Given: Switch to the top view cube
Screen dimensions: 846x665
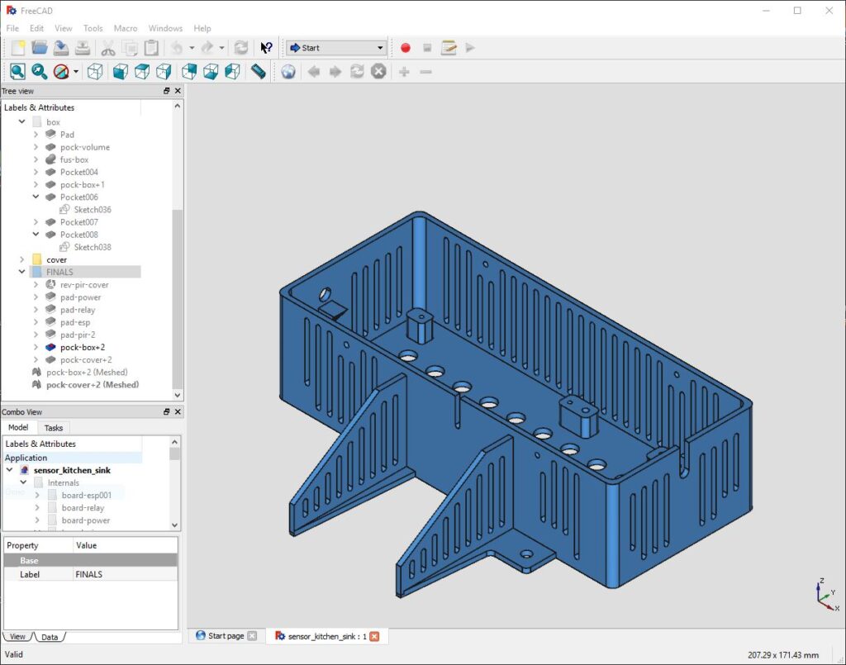Looking at the screenshot, I should pos(142,71).
